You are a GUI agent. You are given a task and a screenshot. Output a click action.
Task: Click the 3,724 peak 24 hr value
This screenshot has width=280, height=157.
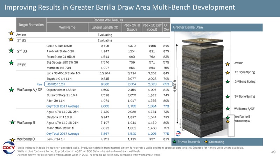[x=132, y=73]
